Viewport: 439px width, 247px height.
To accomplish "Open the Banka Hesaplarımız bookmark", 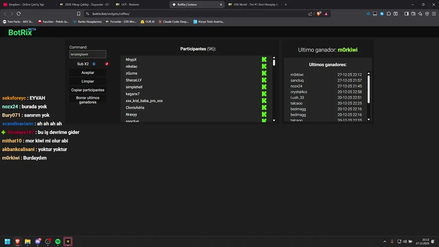I will (x=87, y=22).
